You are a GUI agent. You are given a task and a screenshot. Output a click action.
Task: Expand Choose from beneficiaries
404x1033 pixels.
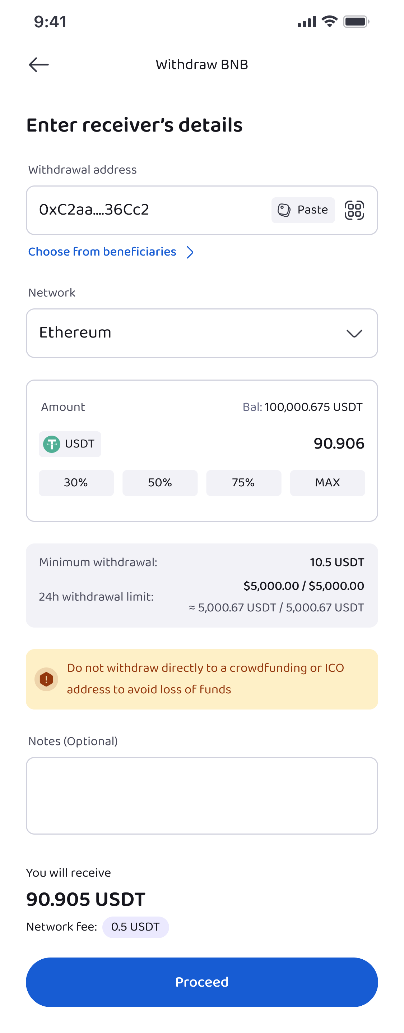tap(190, 252)
